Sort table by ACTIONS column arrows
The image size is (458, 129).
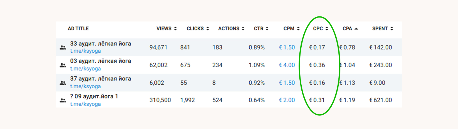pyautogui.click(x=243, y=29)
